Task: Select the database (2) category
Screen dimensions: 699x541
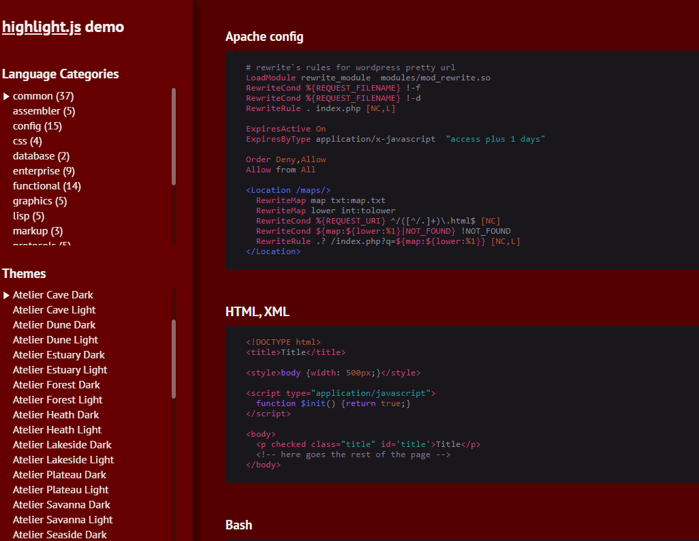Action: [x=41, y=156]
